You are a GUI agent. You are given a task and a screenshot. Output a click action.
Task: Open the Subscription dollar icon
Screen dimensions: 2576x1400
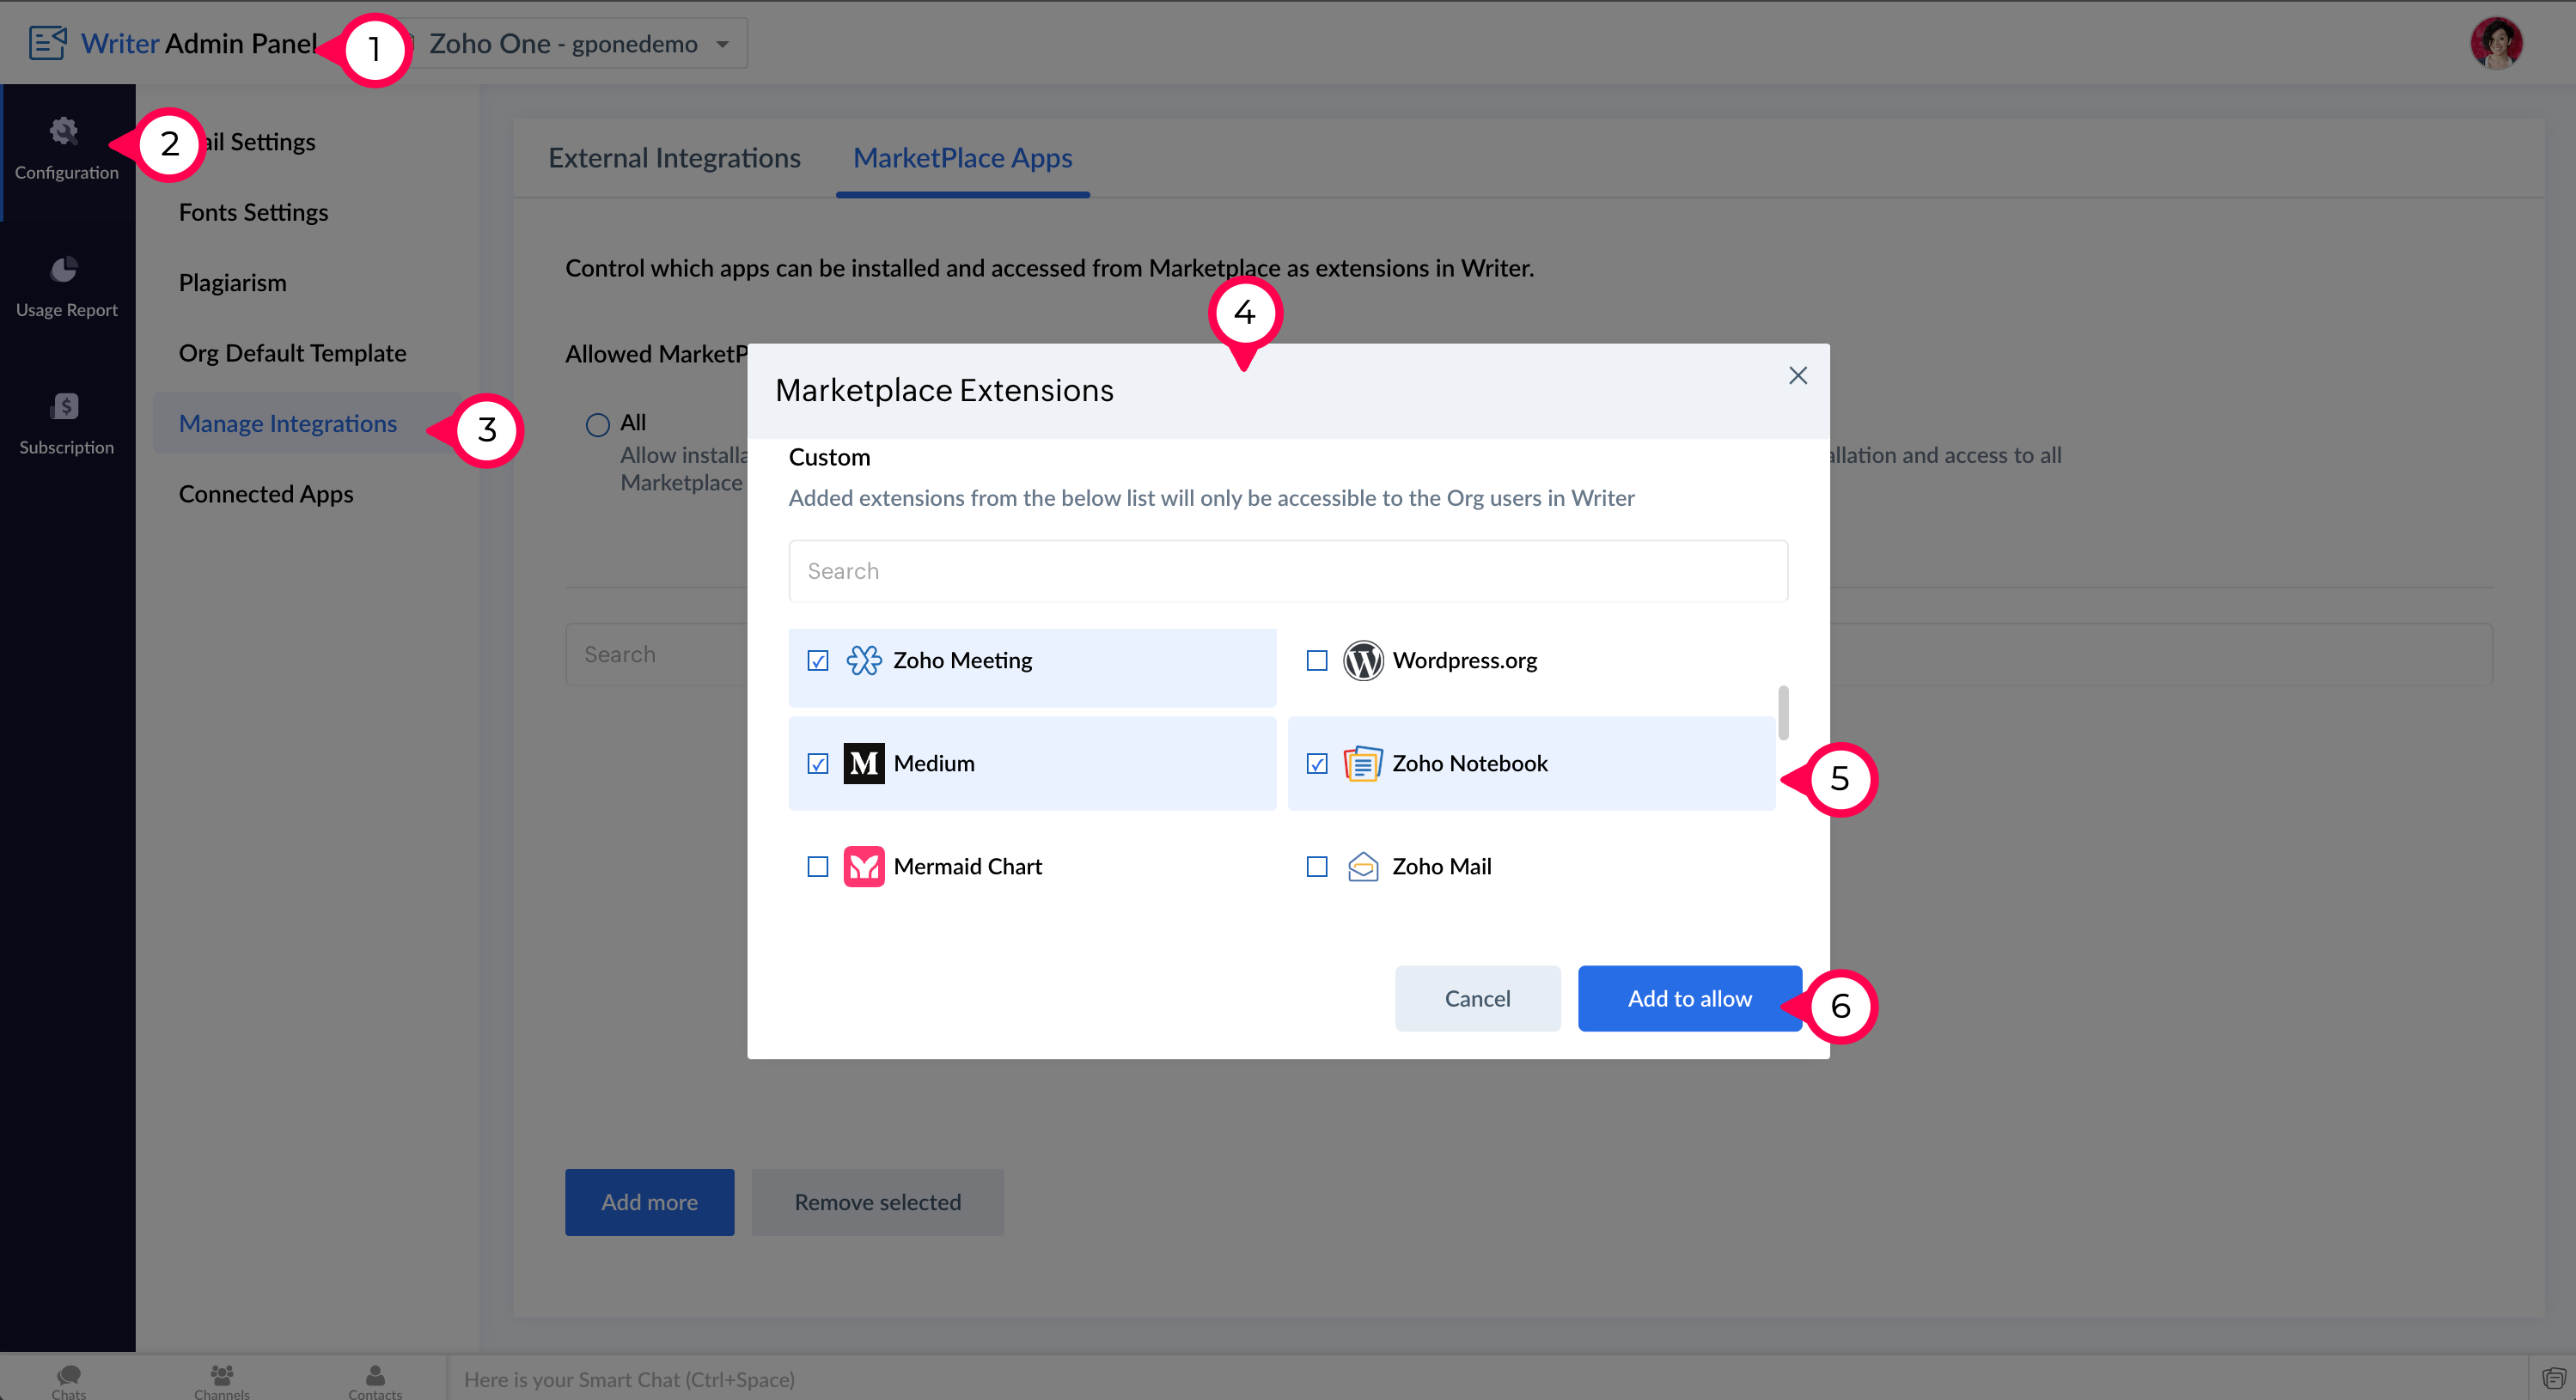[x=64, y=405]
